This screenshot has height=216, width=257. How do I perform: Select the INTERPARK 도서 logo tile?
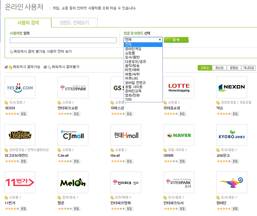click(x=179, y=182)
